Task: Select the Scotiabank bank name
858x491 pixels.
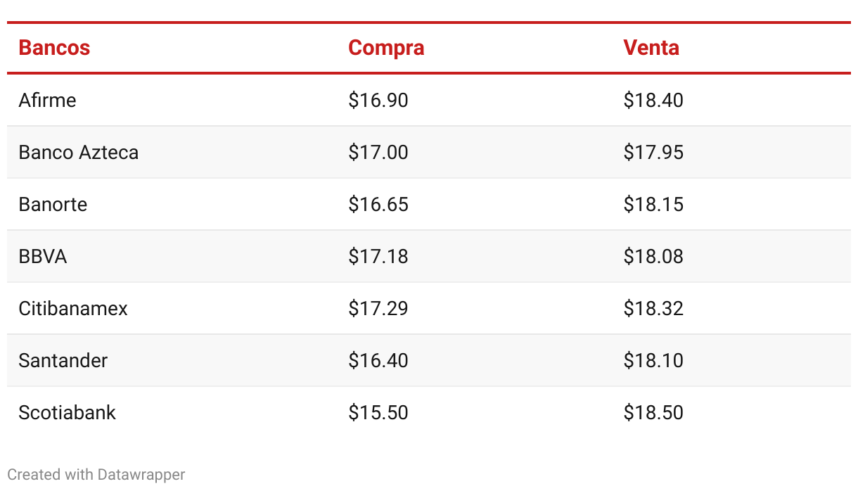Action: pos(67,413)
